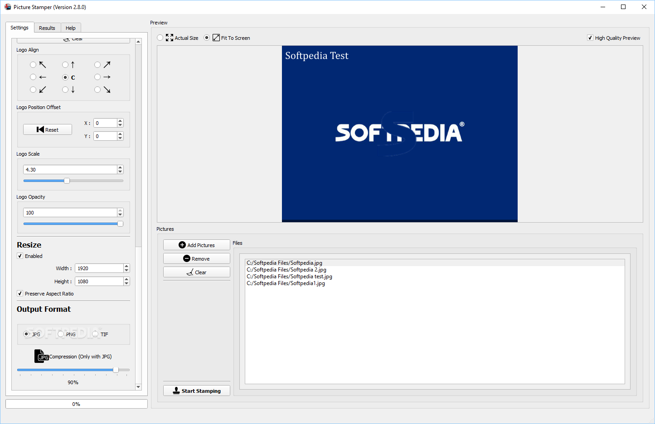
Task: Click JPG Compression slider handle
Action: point(116,370)
